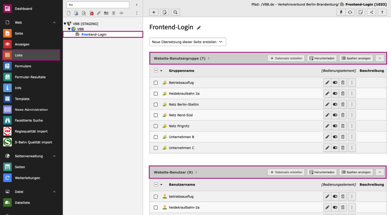The height and width of the screenshot is (215, 391).
Task: Check the Unternehmen C checkbox
Action: 156,148
